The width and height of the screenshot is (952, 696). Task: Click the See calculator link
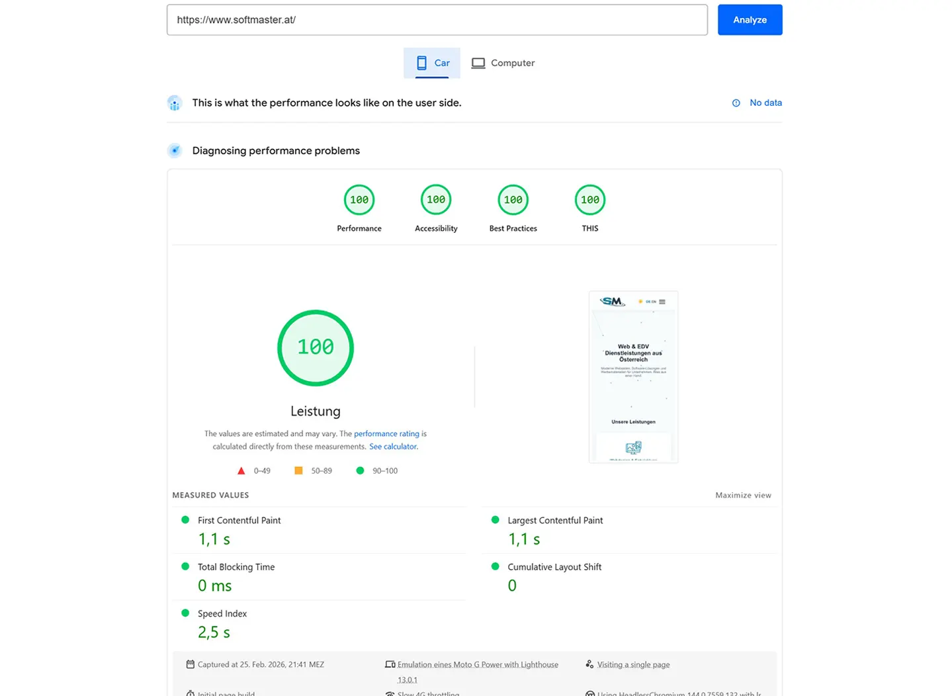pyautogui.click(x=392, y=446)
